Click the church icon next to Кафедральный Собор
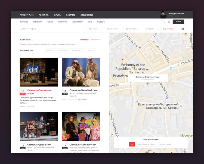Viewport: 204px width, 164px height. click(181, 106)
